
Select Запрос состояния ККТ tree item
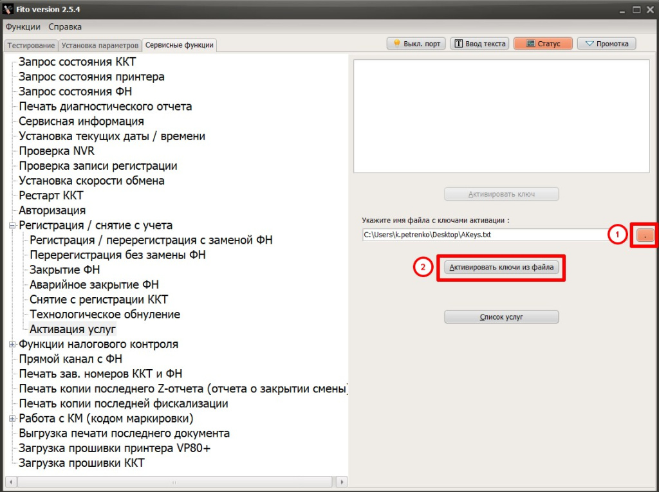coord(77,62)
